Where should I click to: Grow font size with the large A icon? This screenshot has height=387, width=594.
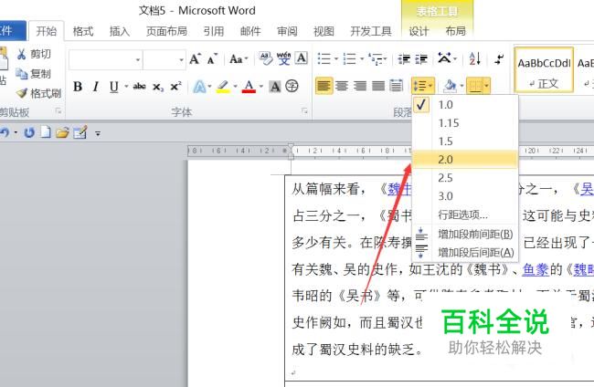tap(195, 58)
